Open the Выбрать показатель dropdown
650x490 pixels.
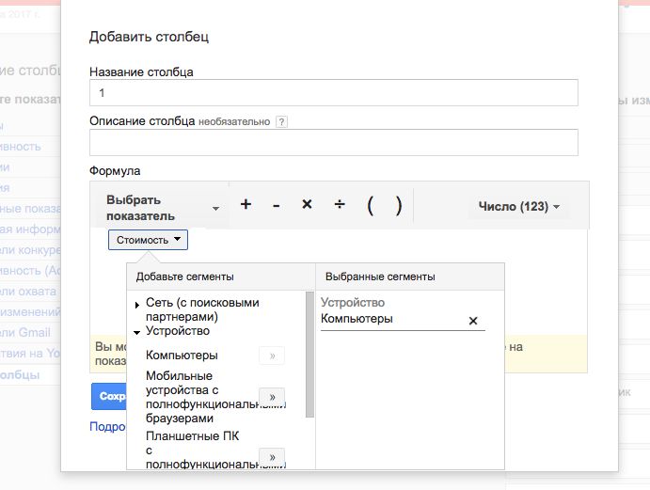coord(163,208)
